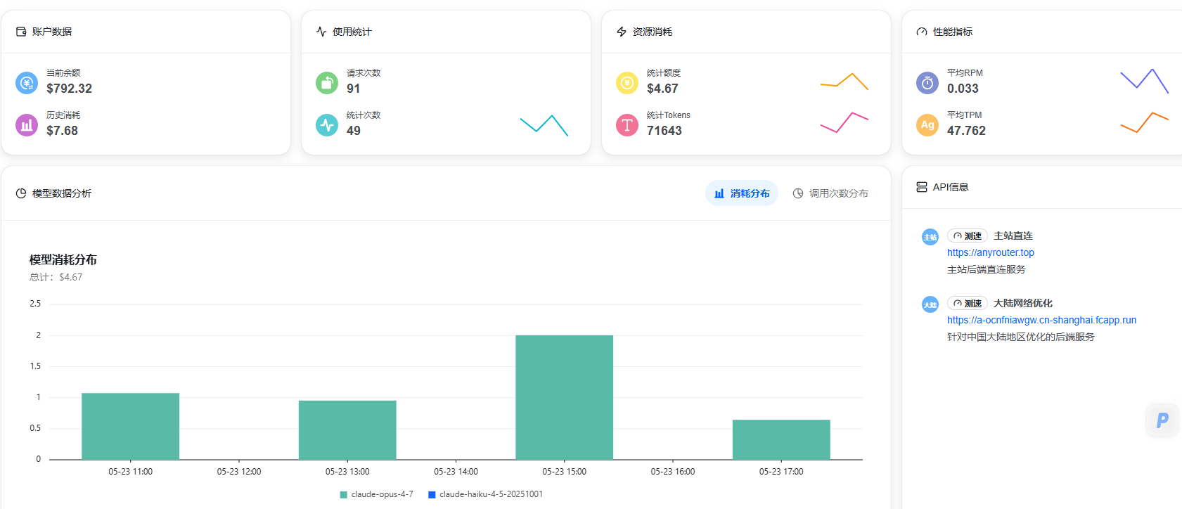
Task: Click the teal statistics count pulse icon
Action: [327, 125]
